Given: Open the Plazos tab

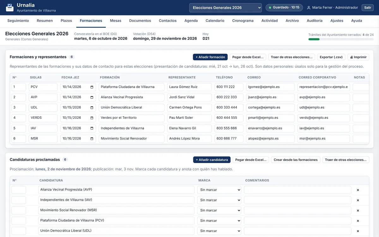Looking at the screenshot, I should [x=66, y=21].
